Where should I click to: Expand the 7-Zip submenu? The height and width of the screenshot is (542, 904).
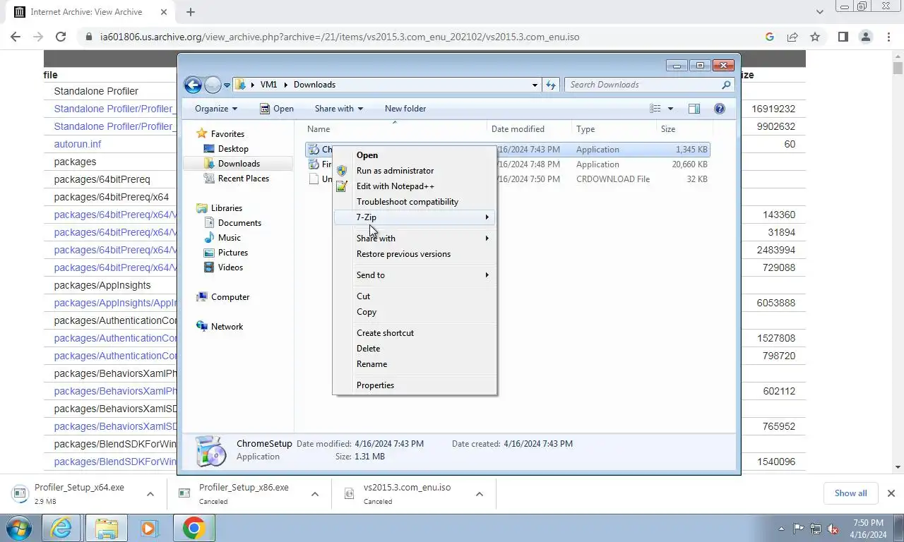[415, 217]
